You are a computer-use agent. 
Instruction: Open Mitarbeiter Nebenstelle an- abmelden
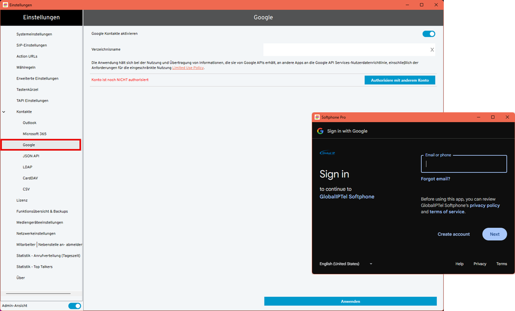coord(49,245)
